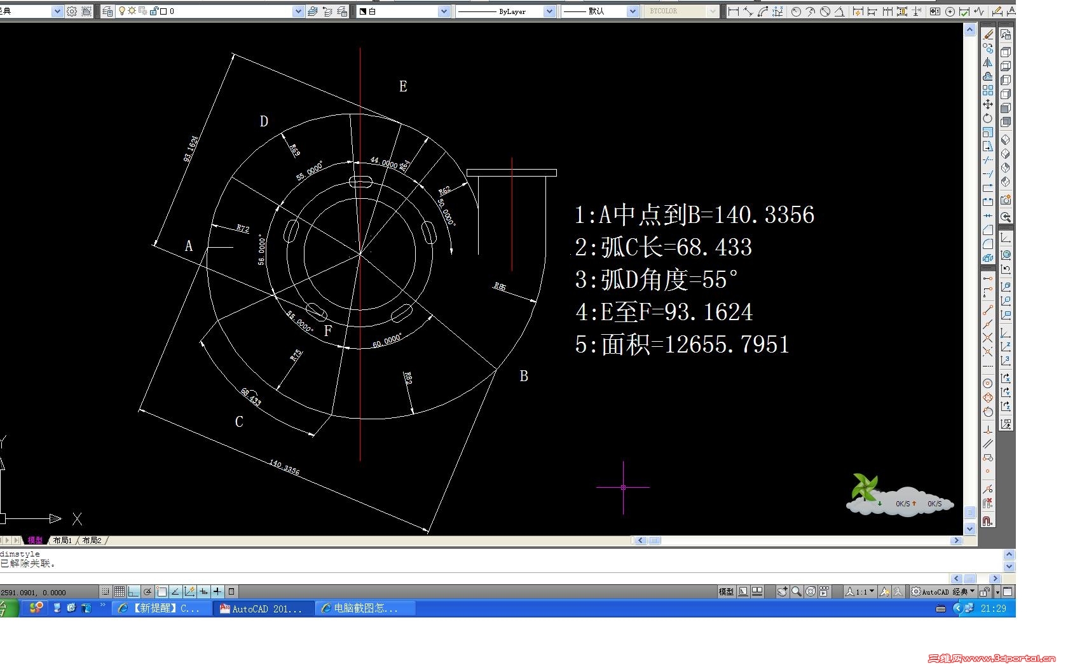Select the Baseline dimension tool
Screen dimensions: 1068x667
pyautogui.click(x=872, y=11)
